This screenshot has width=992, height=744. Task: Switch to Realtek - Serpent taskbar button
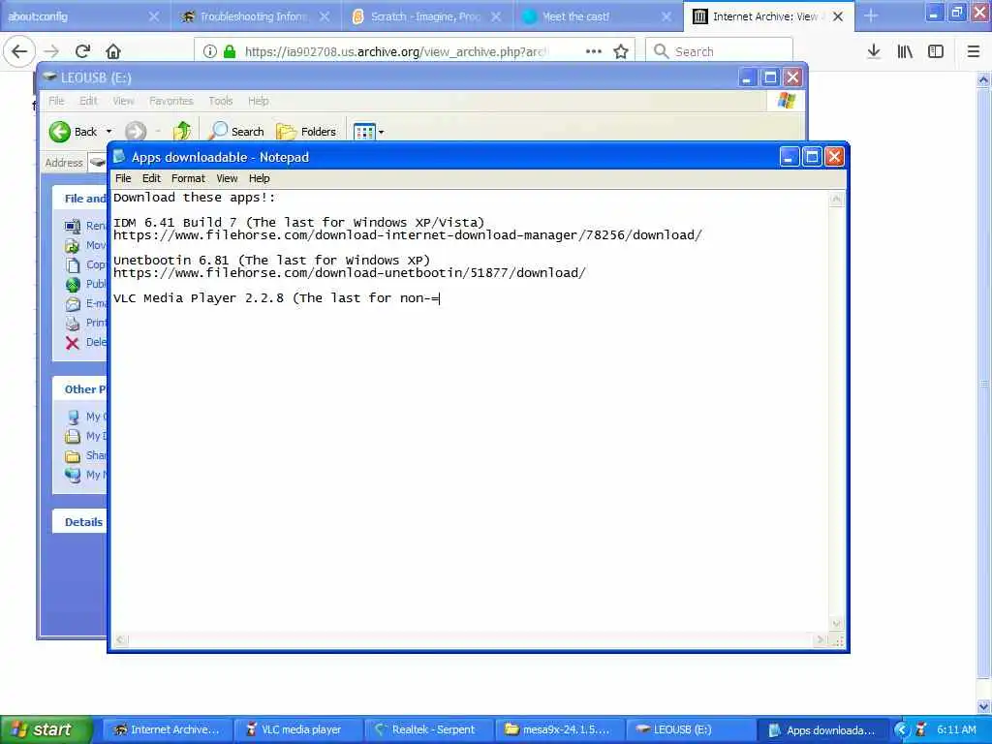(429, 730)
